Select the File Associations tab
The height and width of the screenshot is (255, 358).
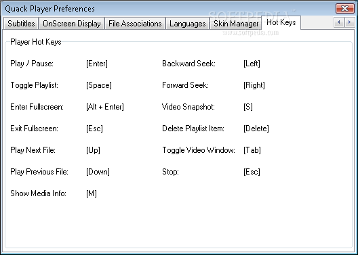click(135, 24)
